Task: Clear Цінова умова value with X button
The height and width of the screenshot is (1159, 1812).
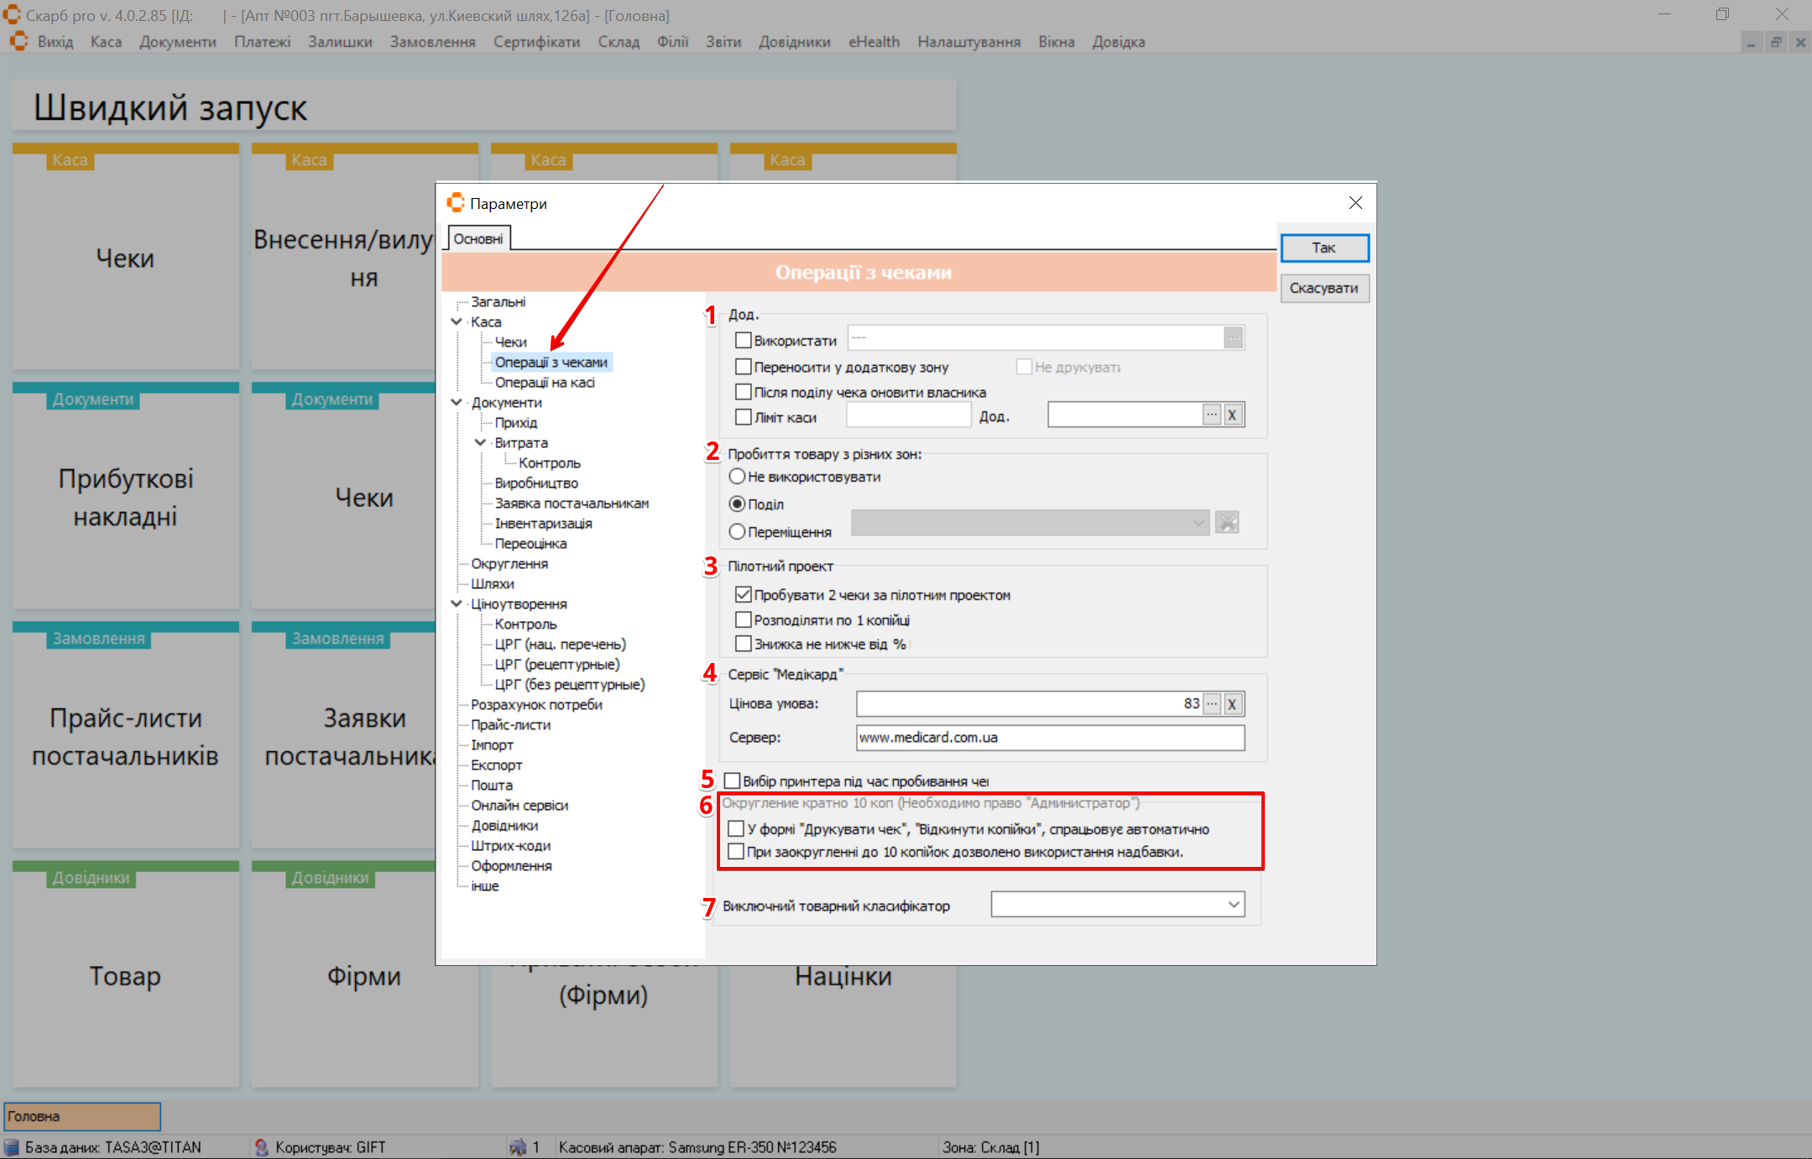Action: [1232, 703]
